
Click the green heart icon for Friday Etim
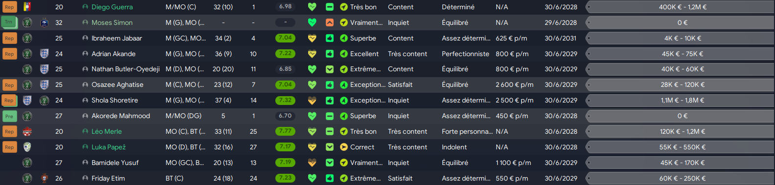[312, 178]
